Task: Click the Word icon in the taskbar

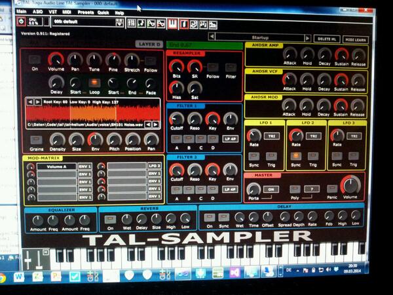Action: (x=19, y=277)
